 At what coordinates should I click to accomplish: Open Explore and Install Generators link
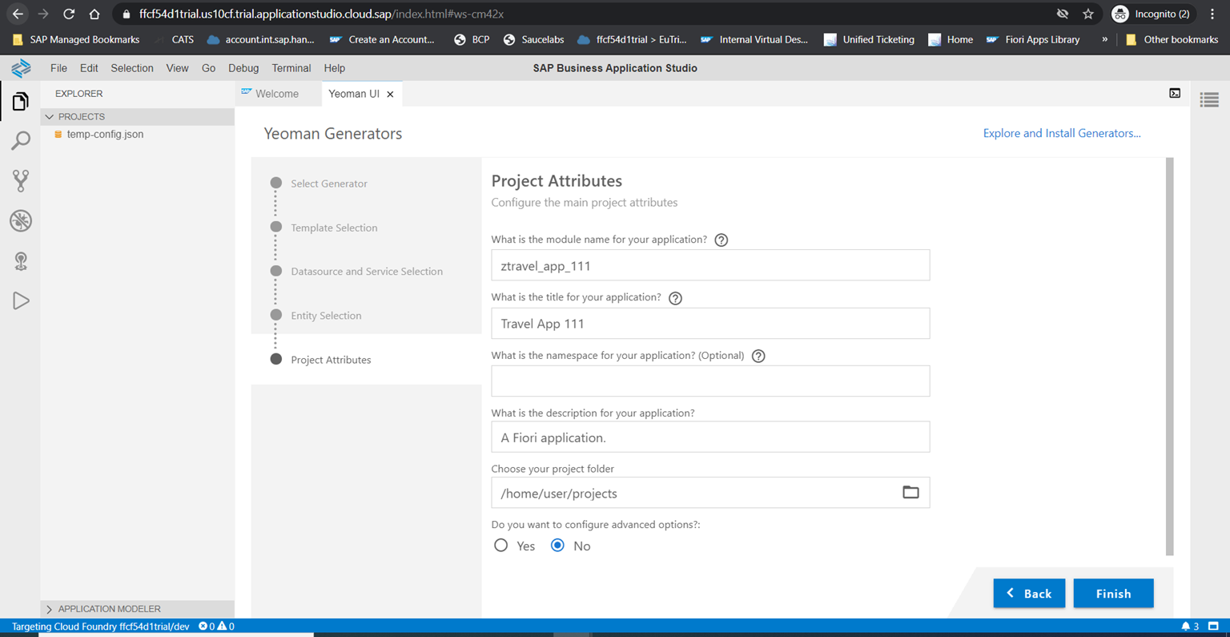(x=1062, y=133)
